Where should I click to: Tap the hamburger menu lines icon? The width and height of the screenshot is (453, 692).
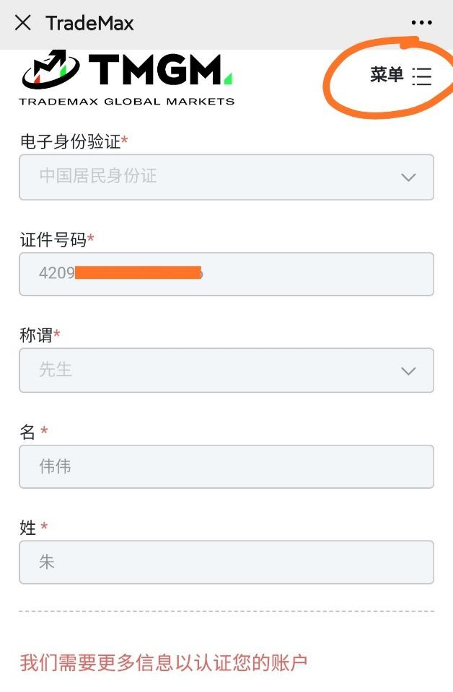click(x=421, y=76)
